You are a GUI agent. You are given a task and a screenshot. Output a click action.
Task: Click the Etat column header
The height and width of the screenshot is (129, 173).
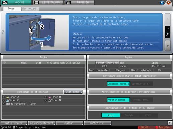click(x=38, y=63)
